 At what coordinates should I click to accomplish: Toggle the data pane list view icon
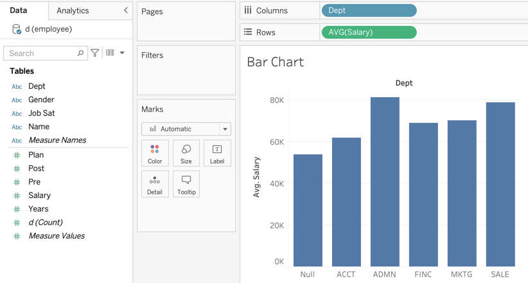coord(110,53)
